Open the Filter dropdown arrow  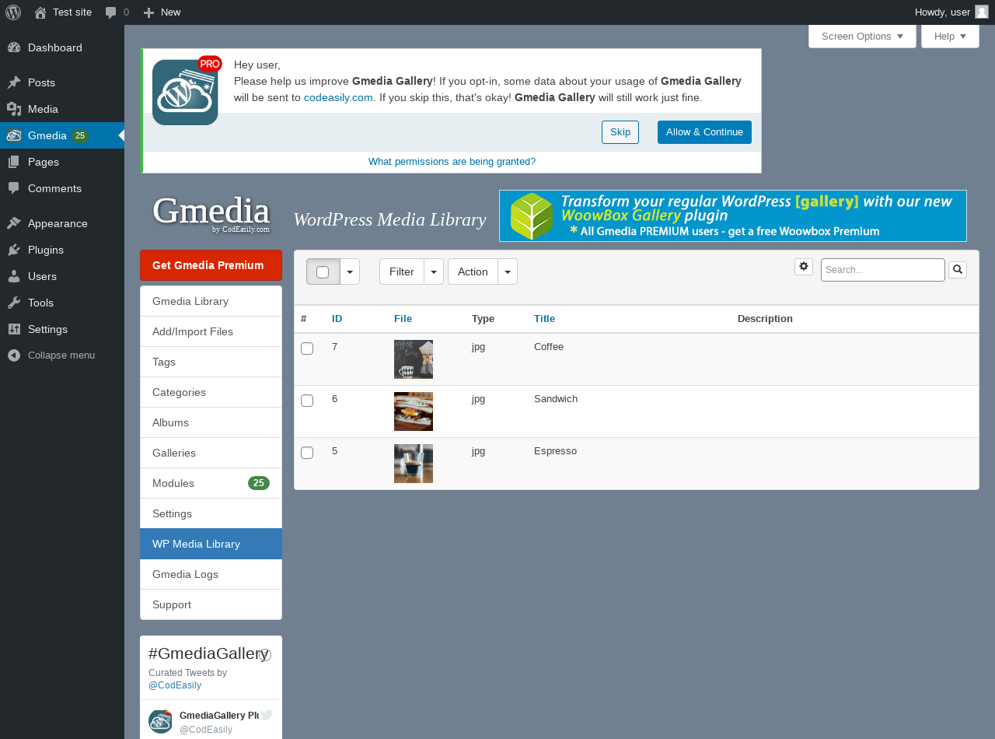pyautogui.click(x=434, y=271)
